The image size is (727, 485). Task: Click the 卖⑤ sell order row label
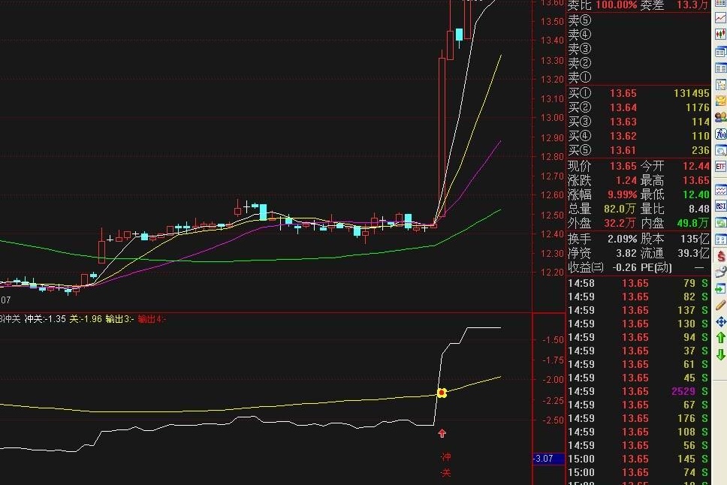coord(580,20)
